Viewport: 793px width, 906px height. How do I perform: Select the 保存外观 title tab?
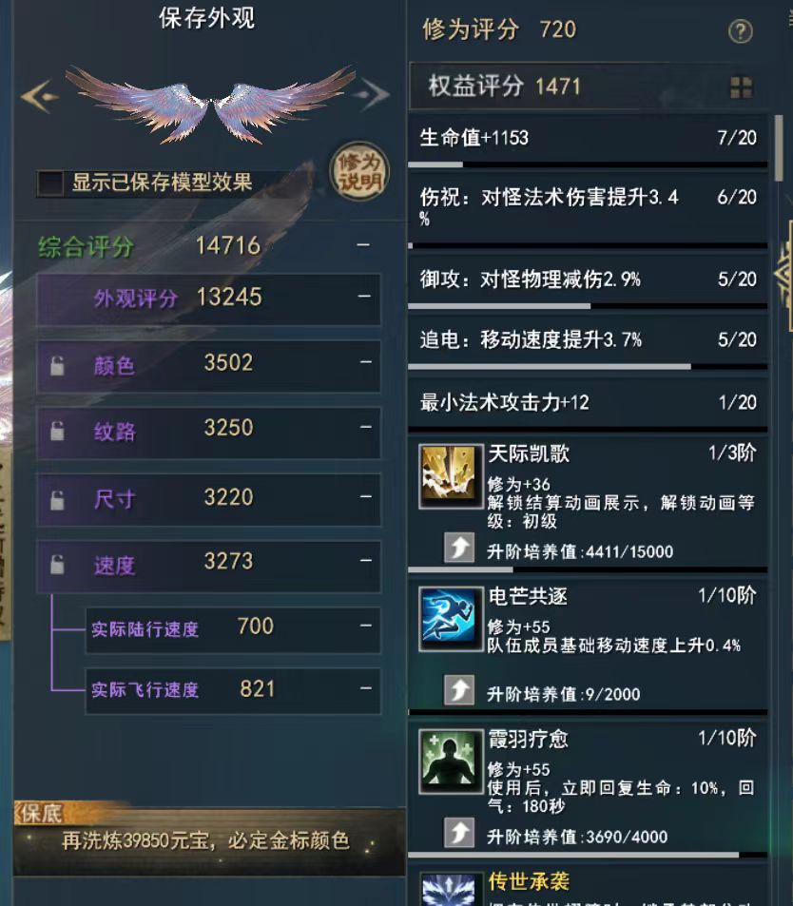coord(207,18)
